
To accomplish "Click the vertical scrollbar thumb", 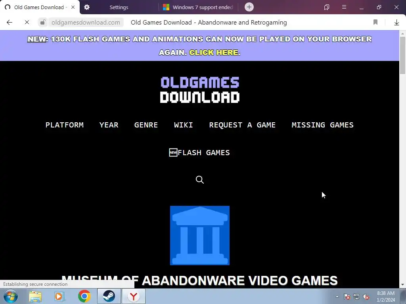I will [403, 55].
